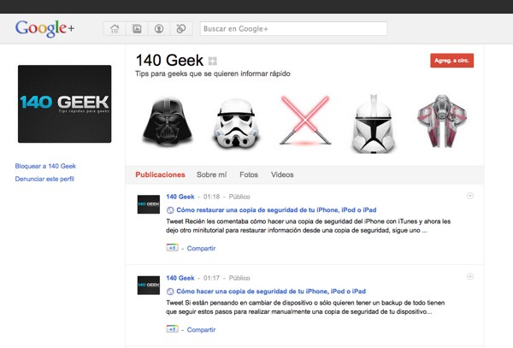This screenshot has width=513, height=348.
Task: Switch to the Fotos tab
Action: coord(249,174)
